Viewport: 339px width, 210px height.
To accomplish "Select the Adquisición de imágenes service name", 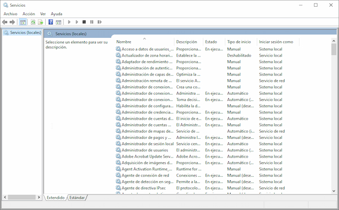I will tap(147, 163).
